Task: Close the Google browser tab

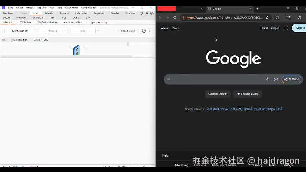Action: pos(250,9)
